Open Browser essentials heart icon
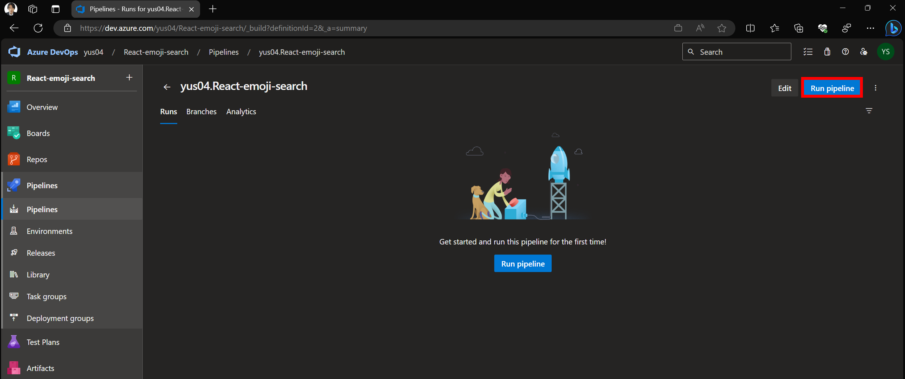This screenshot has height=379, width=905. pyautogui.click(x=823, y=28)
